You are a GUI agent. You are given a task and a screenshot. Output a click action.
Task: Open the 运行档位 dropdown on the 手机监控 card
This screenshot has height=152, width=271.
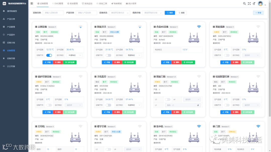click(x=134, y=105)
